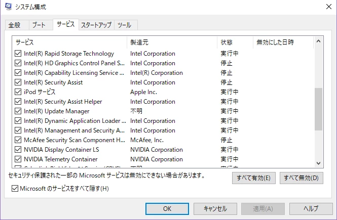The height and width of the screenshot is (220, 337).
Task: Uncheck Intel(R) Management and Security service
Action: (x=18, y=130)
